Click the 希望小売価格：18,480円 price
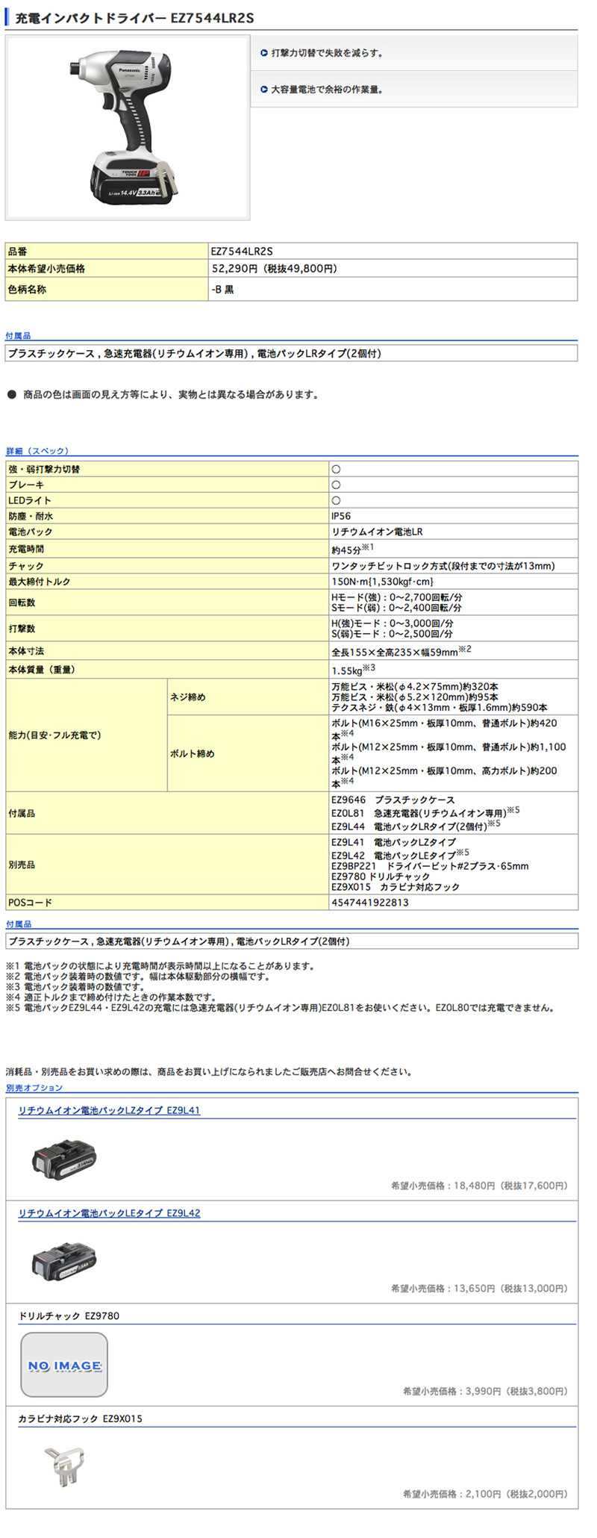 [479, 1186]
